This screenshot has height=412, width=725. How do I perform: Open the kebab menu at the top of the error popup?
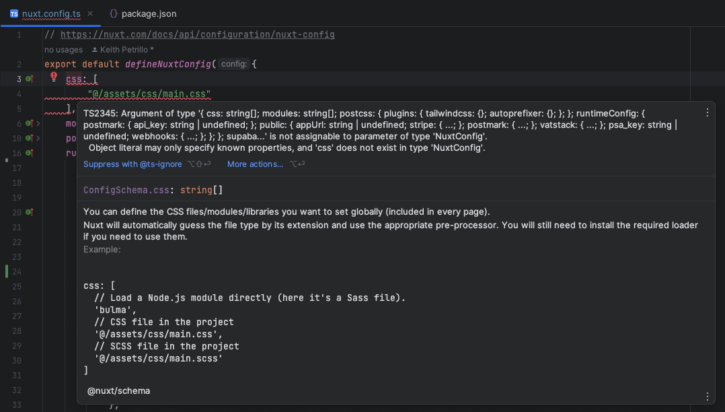pos(707,112)
